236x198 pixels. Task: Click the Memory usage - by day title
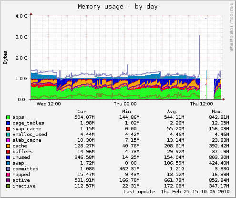tap(118, 7)
